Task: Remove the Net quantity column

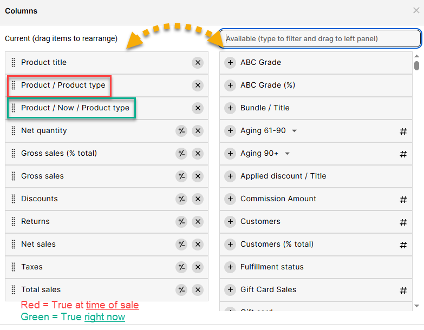Action: pyautogui.click(x=198, y=131)
